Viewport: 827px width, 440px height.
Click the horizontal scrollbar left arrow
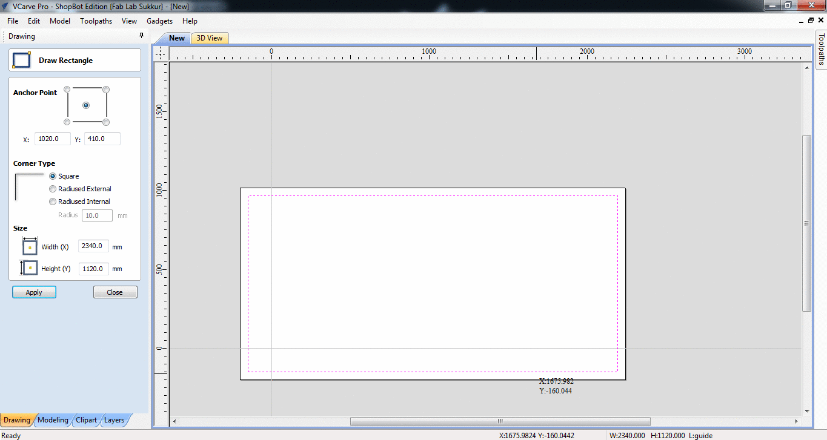point(174,421)
